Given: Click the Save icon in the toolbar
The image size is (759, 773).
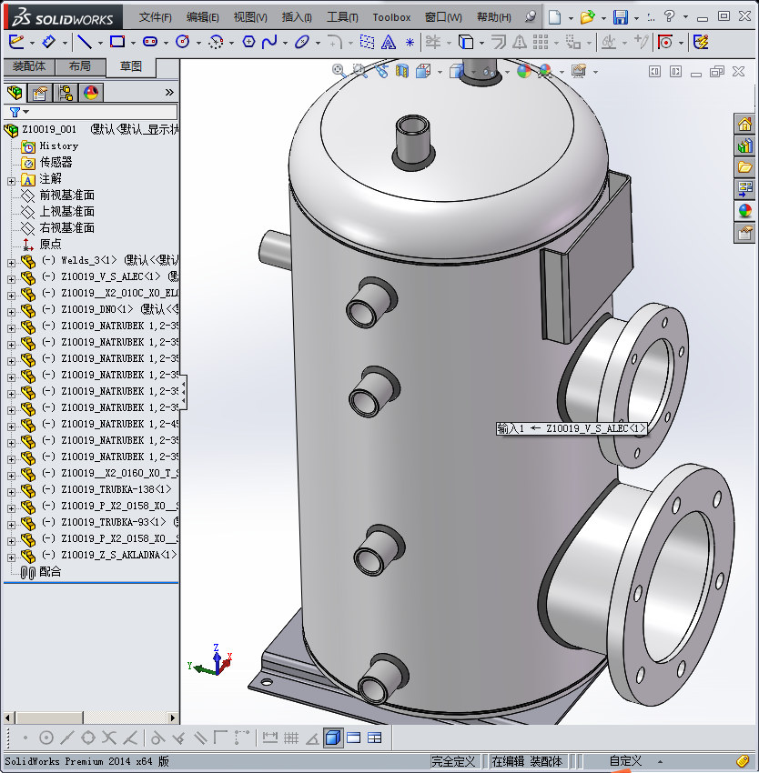Looking at the screenshot, I should (x=620, y=17).
